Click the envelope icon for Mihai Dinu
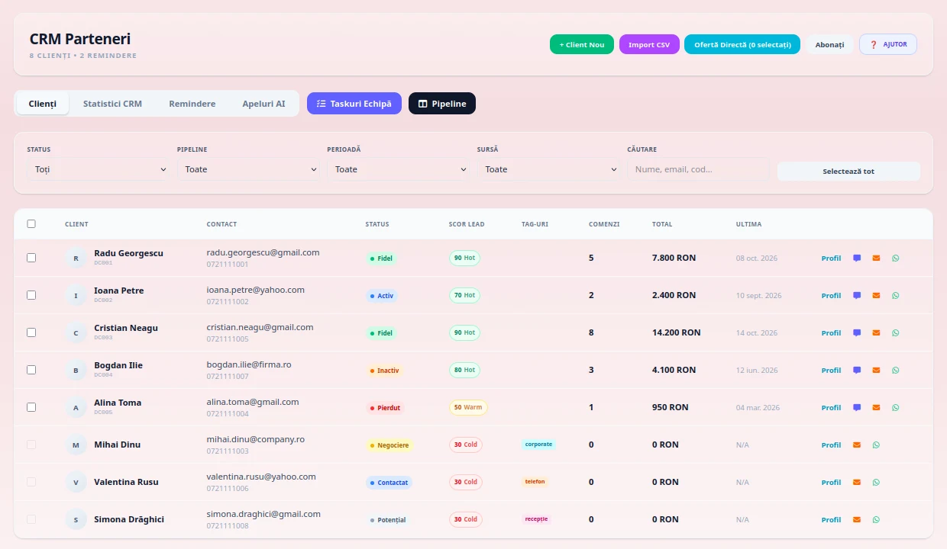The image size is (947, 549). (x=857, y=445)
